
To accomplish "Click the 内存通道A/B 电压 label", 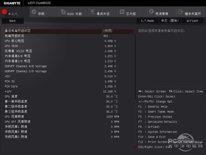I will pyautogui.click(x=18, y=56).
